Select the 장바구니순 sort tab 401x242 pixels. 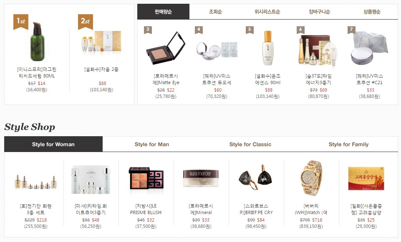(x=319, y=12)
